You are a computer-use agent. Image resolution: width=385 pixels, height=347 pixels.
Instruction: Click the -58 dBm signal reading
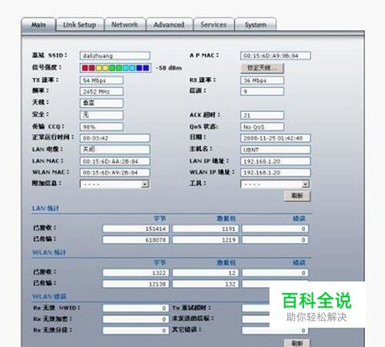tap(169, 68)
